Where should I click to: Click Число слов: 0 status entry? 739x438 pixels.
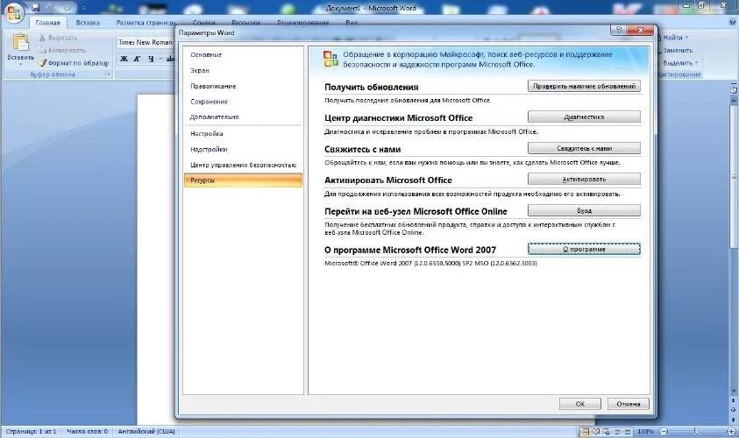87,431
